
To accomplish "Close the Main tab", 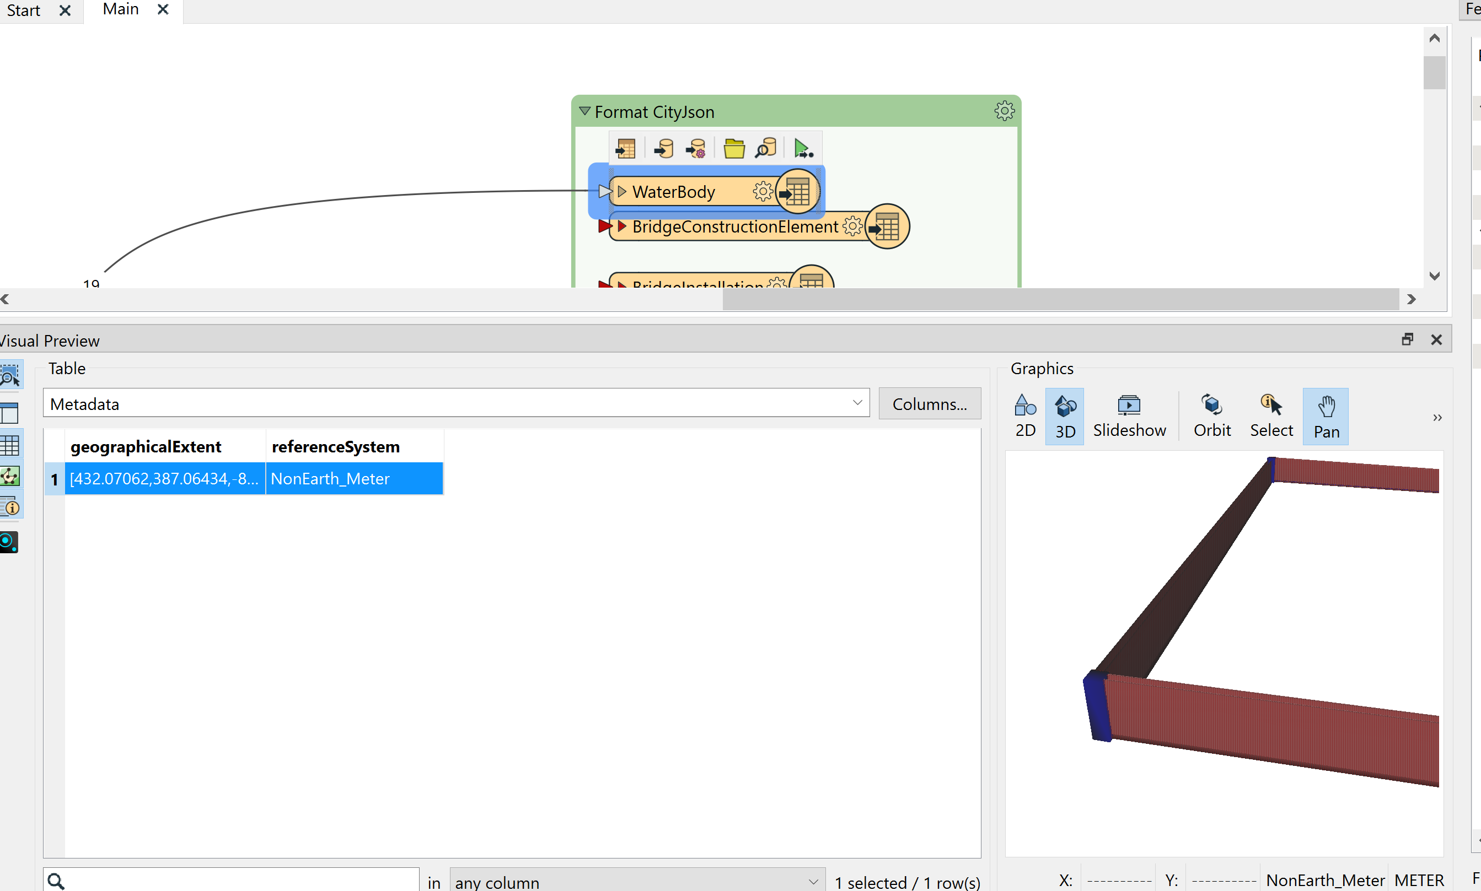I will (163, 9).
